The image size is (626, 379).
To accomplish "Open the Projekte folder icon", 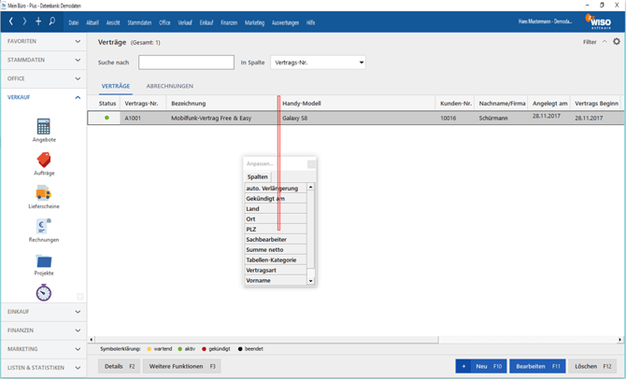I will pyautogui.click(x=43, y=261).
